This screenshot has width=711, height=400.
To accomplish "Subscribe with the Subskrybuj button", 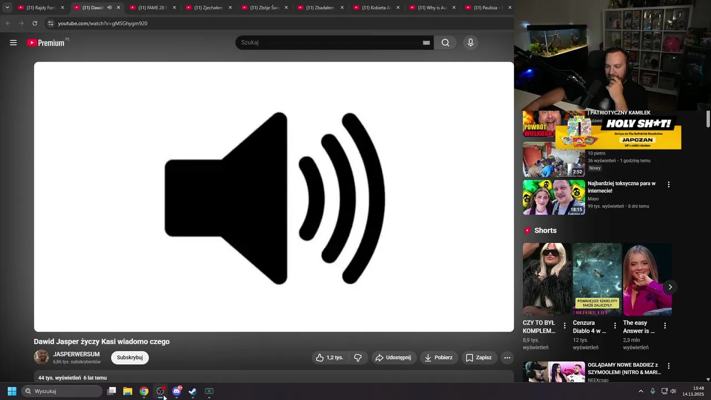I will 130,358.
